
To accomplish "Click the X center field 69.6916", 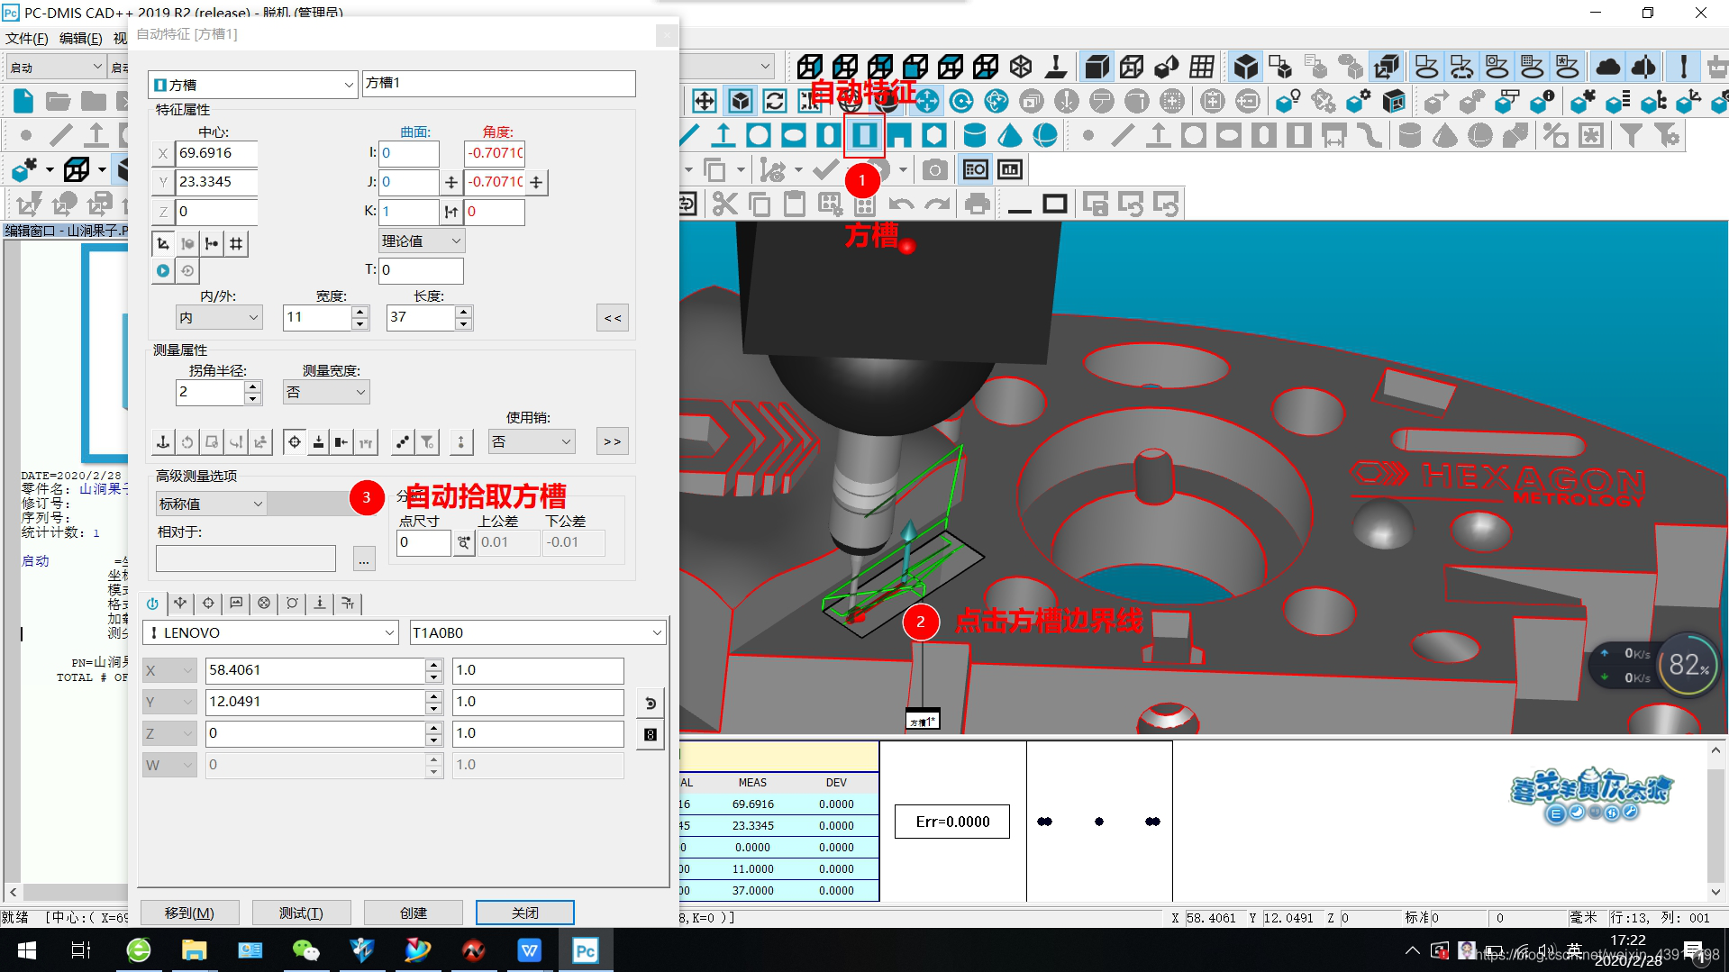I will (216, 153).
